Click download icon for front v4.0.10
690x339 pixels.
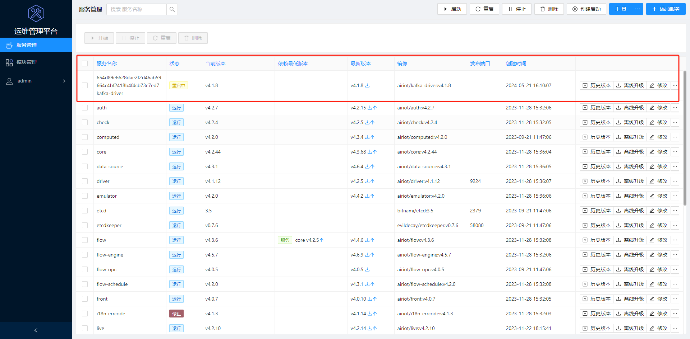pos(370,299)
